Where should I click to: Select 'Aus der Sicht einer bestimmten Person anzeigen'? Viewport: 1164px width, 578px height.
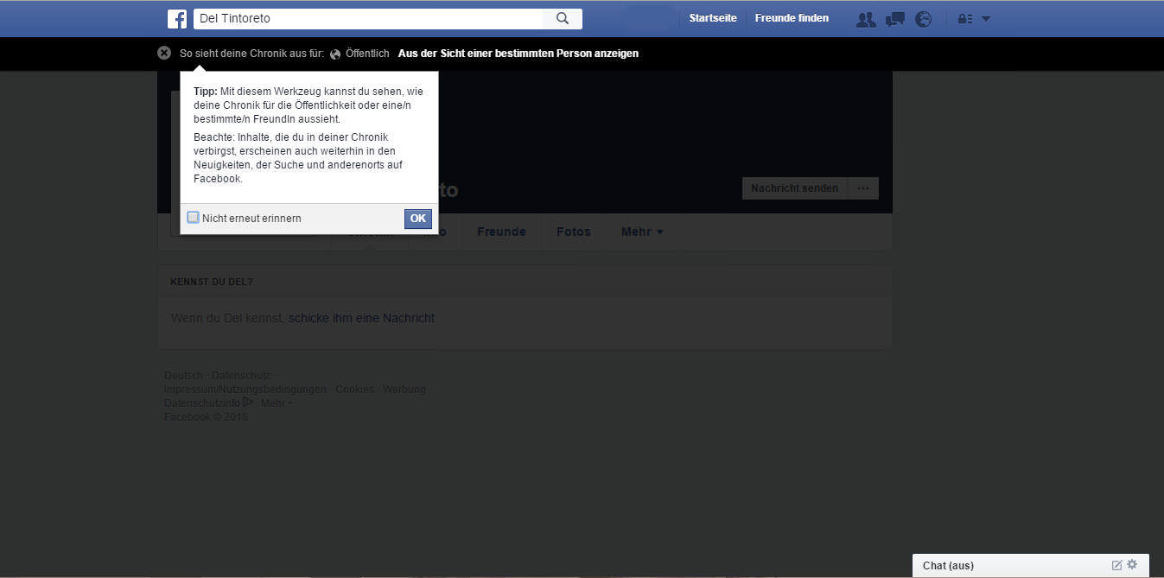pos(518,54)
